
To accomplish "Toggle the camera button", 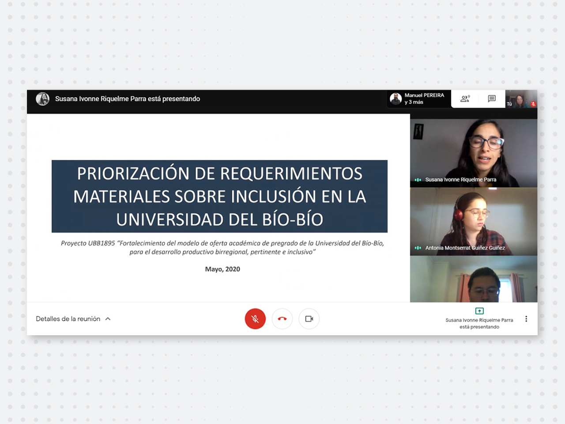I will [309, 319].
